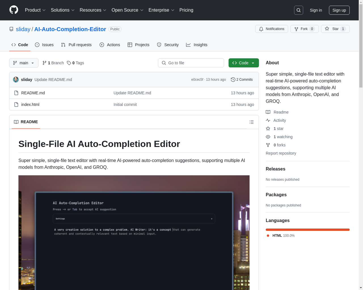Open the main branch dropdown

[24, 63]
